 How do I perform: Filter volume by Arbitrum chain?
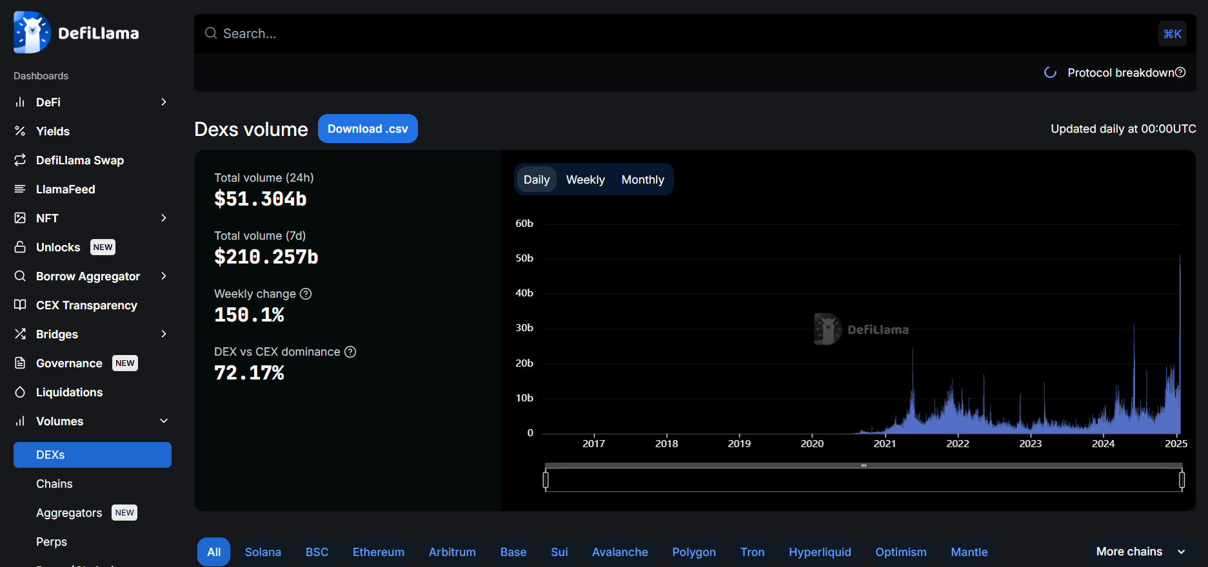click(x=452, y=552)
